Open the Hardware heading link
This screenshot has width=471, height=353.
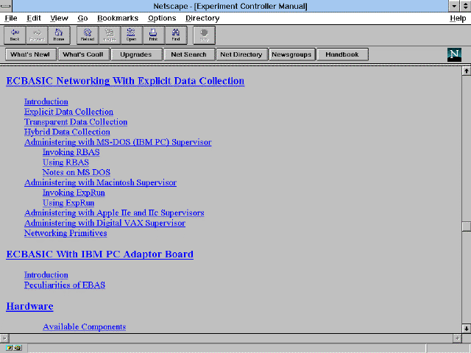[x=29, y=306]
